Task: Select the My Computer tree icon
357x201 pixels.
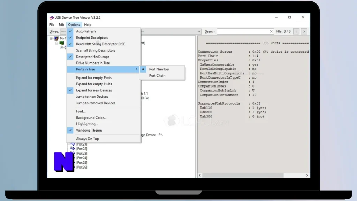Action: coord(56,38)
